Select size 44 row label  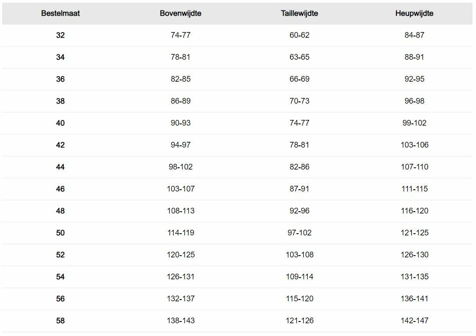(x=60, y=167)
